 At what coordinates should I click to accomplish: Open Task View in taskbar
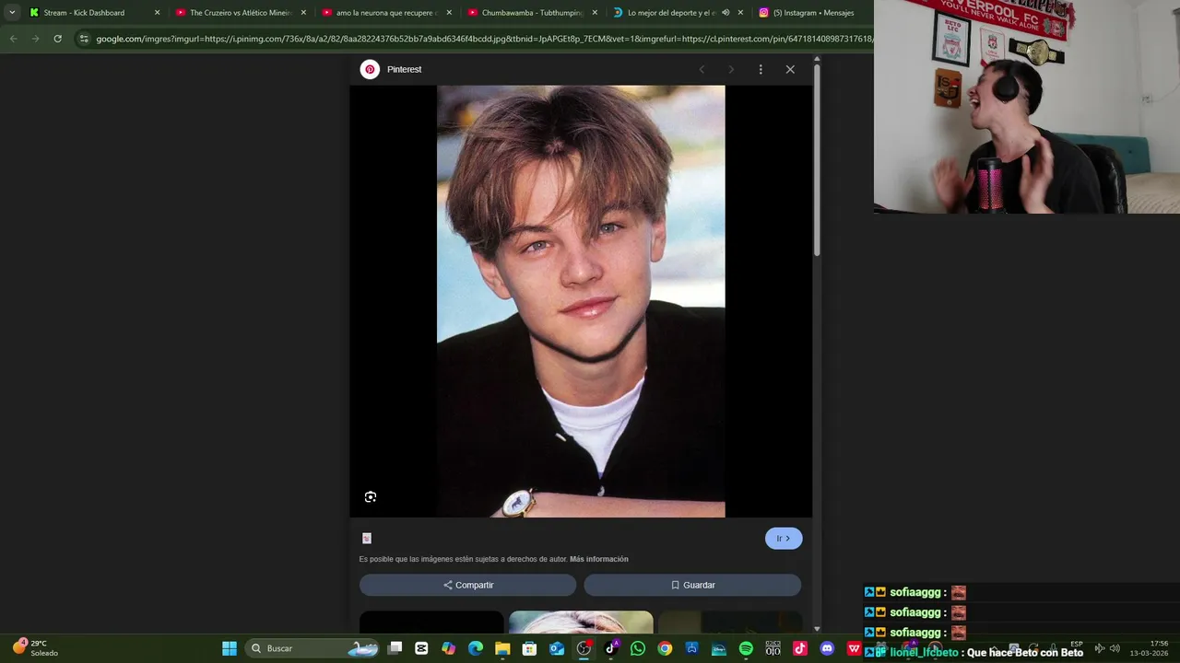pyautogui.click(x=395, y=648)
